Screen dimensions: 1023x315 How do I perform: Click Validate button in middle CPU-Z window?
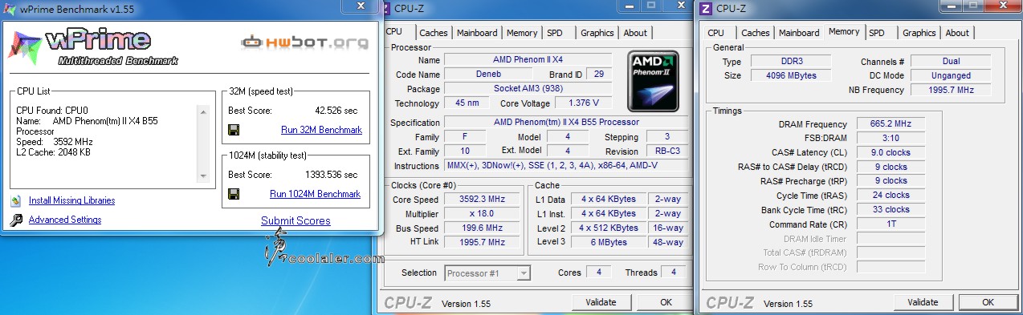coord(601,302)
